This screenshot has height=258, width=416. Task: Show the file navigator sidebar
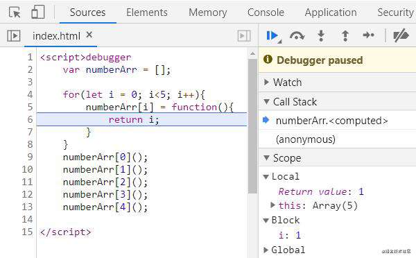(14, 35)
